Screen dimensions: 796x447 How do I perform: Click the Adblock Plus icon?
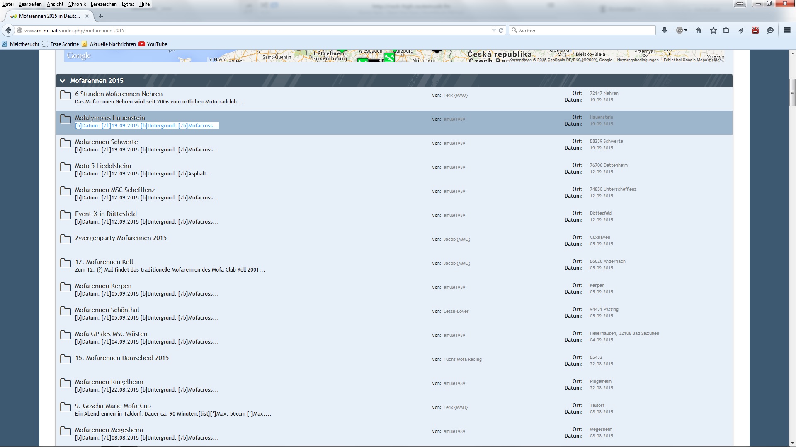tap(679, 30)
